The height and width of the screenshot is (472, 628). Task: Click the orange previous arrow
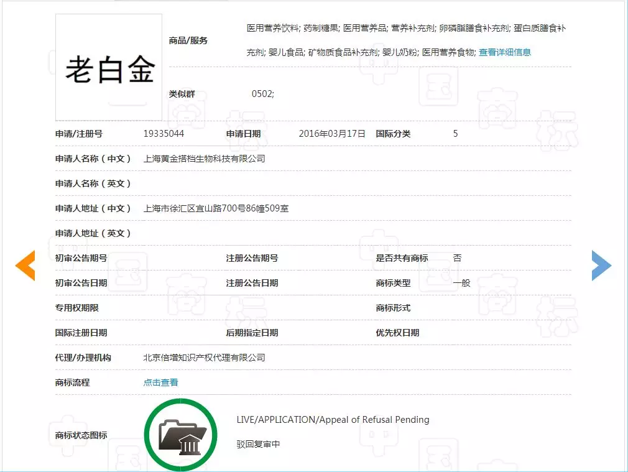click(25, 266)
